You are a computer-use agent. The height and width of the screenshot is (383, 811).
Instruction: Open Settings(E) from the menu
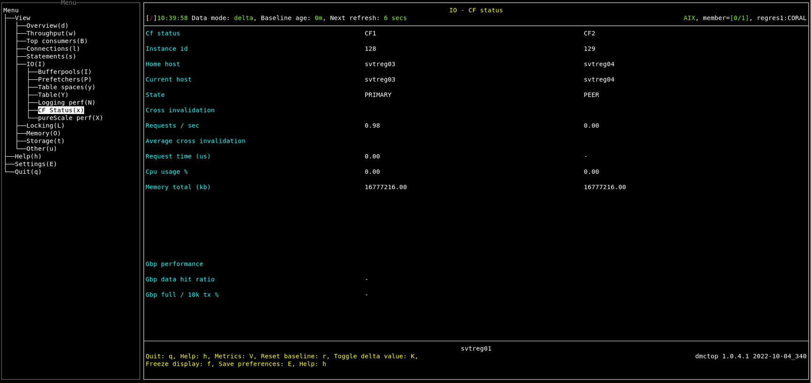pos(36,164)
